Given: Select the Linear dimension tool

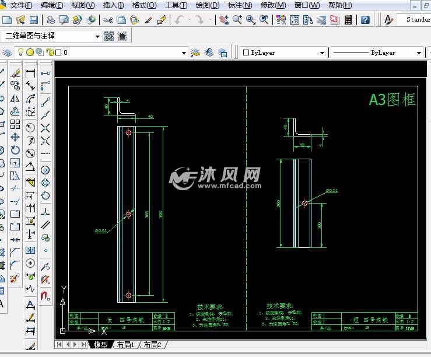Looking at the screenshot, I should (30, 73).
